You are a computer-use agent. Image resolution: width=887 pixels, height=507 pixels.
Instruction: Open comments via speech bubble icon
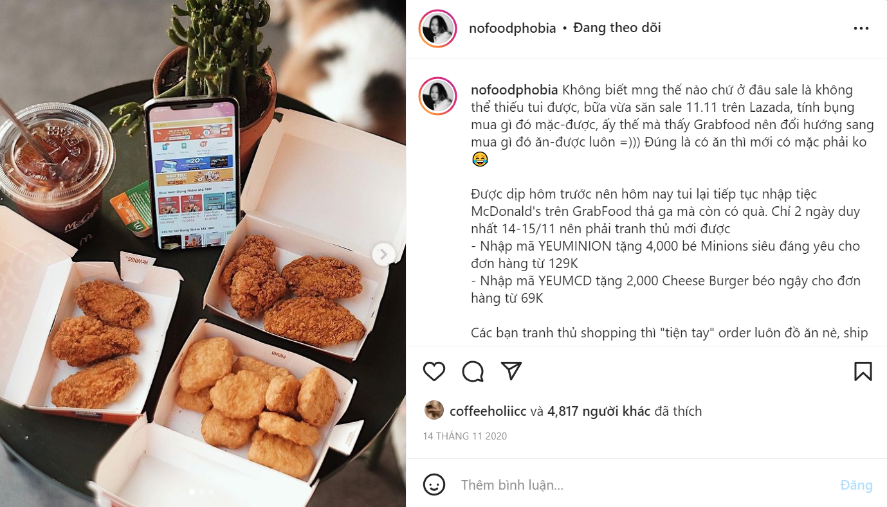click(x=473, y=371)
